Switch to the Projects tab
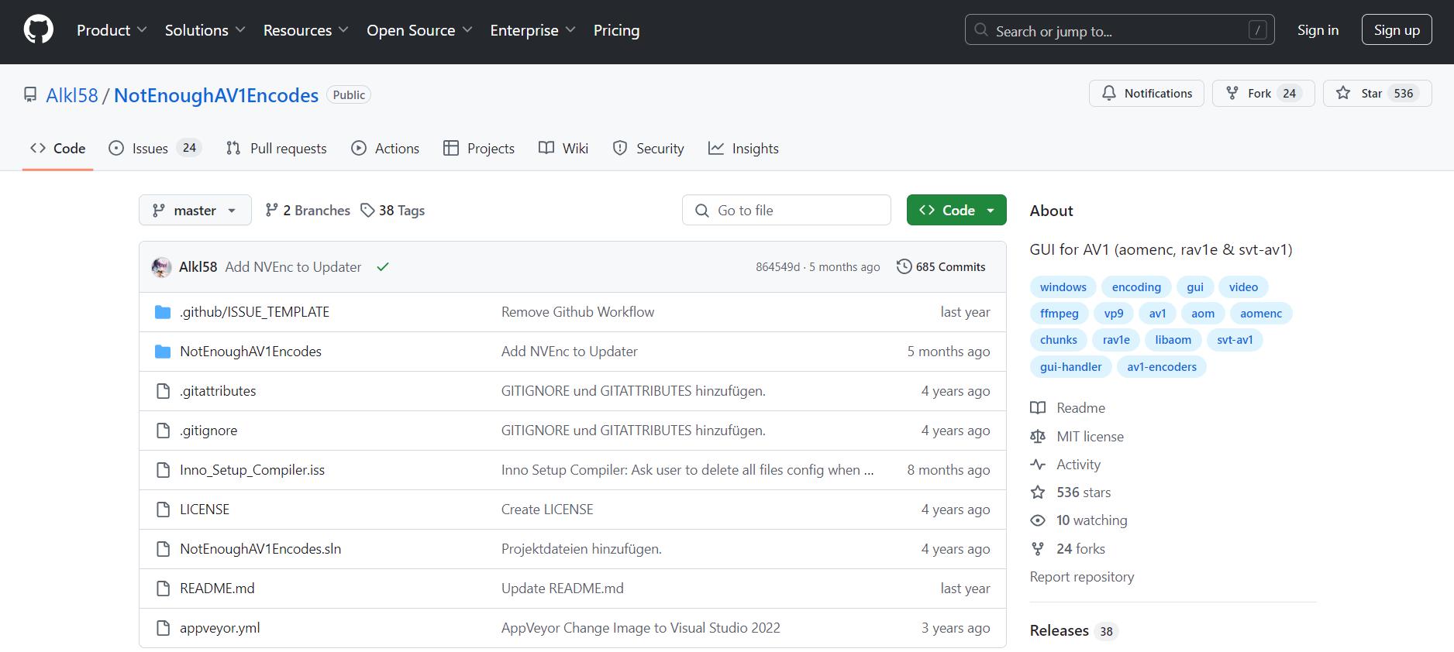Screen dimensions: 1454x652 tap(479, 148)
